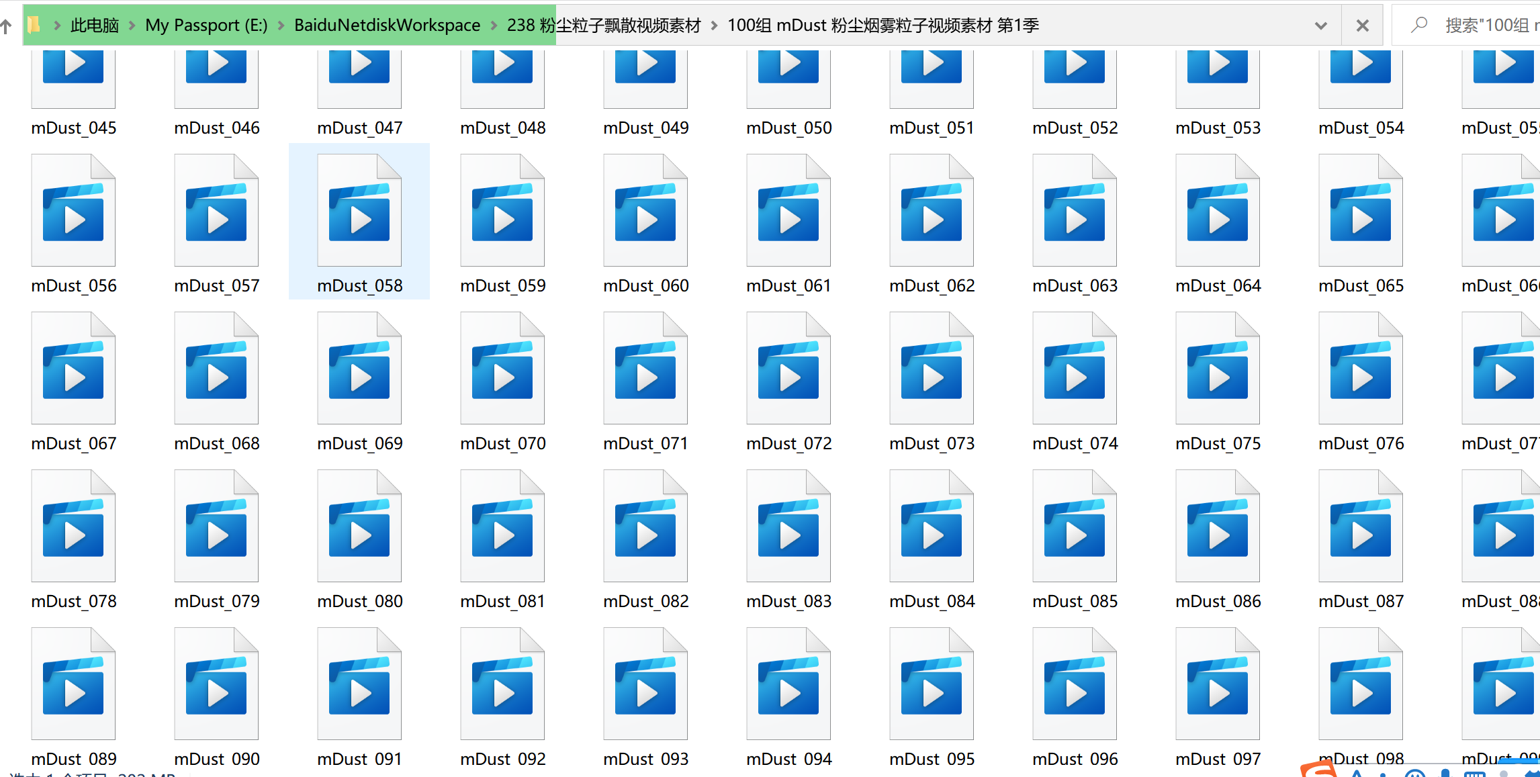This screenshot has width=1540, height=777.
Task: Click the file name mDust_070
Action: (x=503, y=443)
